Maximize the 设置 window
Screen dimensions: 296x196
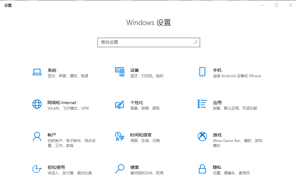[x=276, y=5]
